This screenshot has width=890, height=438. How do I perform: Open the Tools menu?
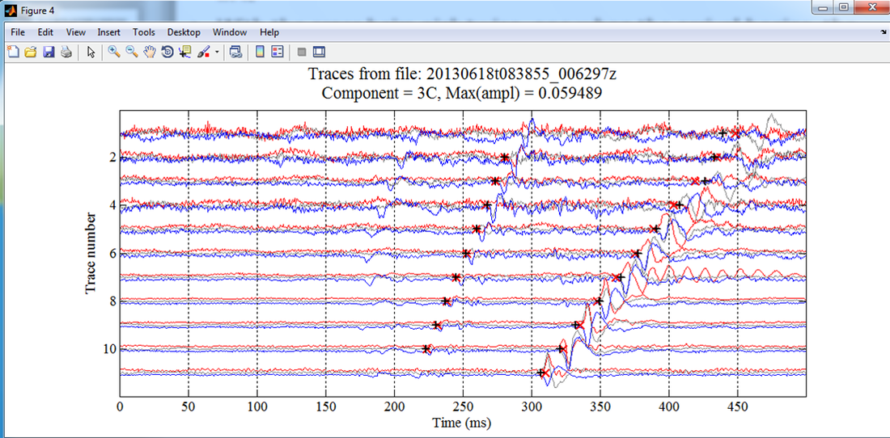pyautogui.click(x=144, y=32)
